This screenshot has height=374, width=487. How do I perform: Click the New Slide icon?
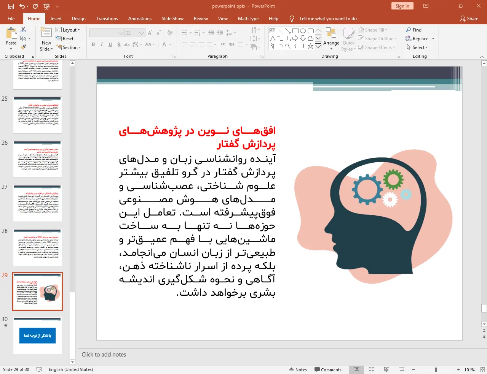pos(46,32)
